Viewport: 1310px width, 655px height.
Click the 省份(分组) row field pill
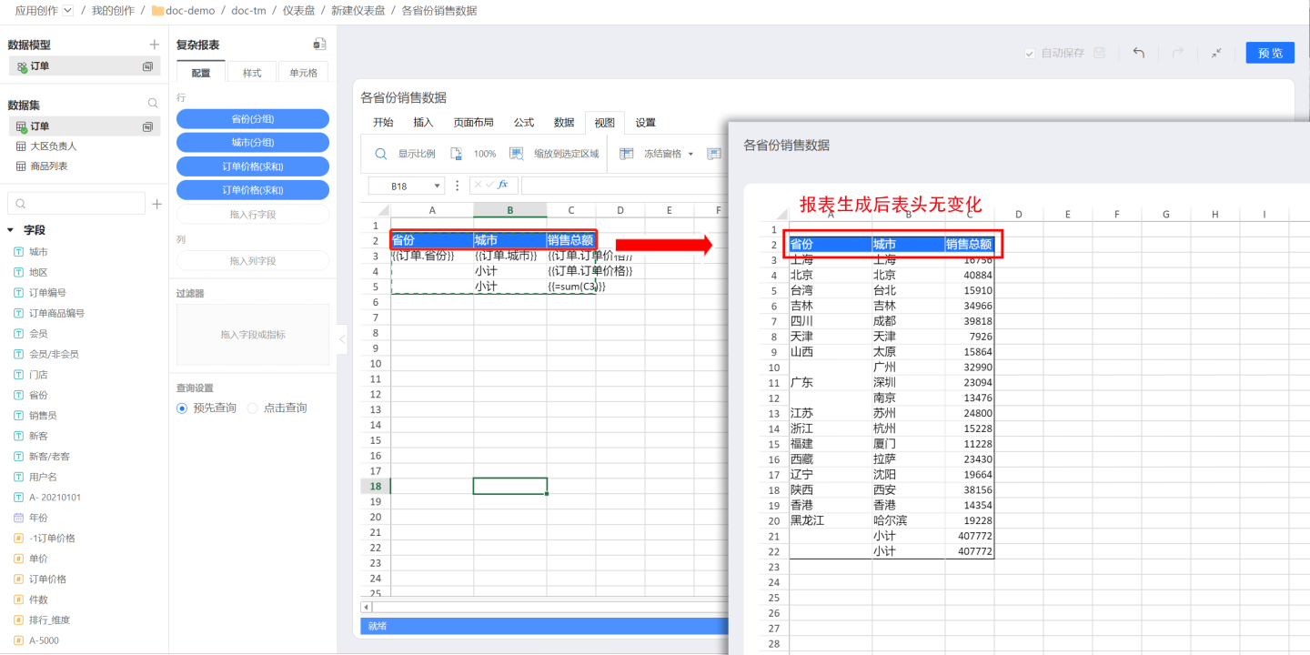click(252, 119)
